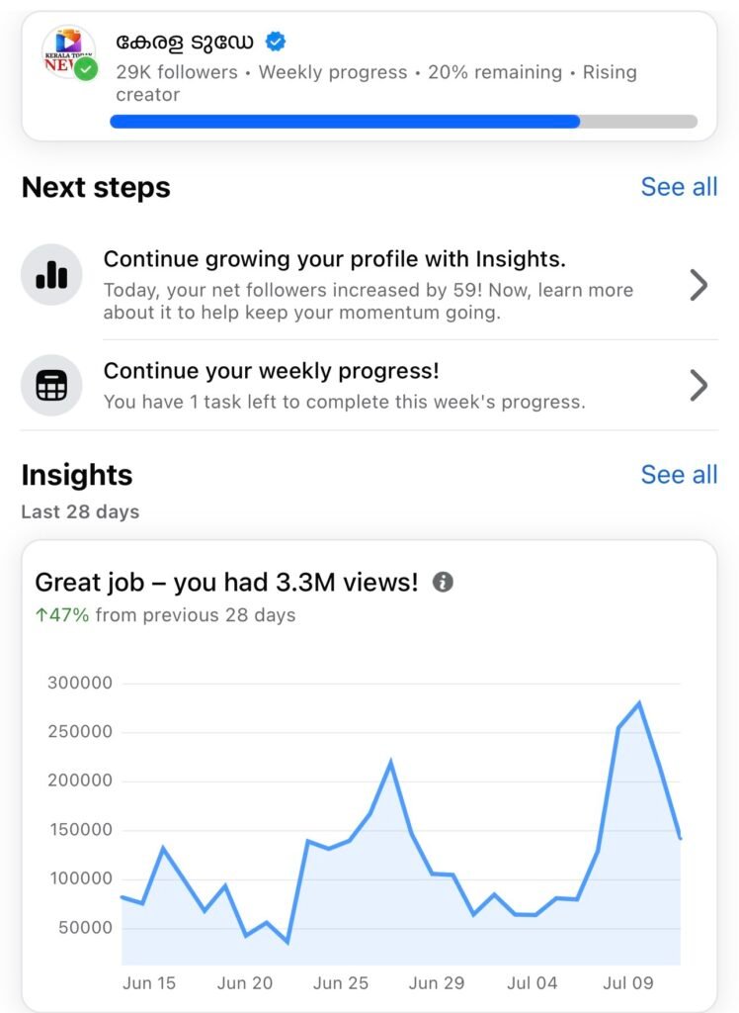Open See all for Insights
Screen dimensions: 739x1013
679,475
